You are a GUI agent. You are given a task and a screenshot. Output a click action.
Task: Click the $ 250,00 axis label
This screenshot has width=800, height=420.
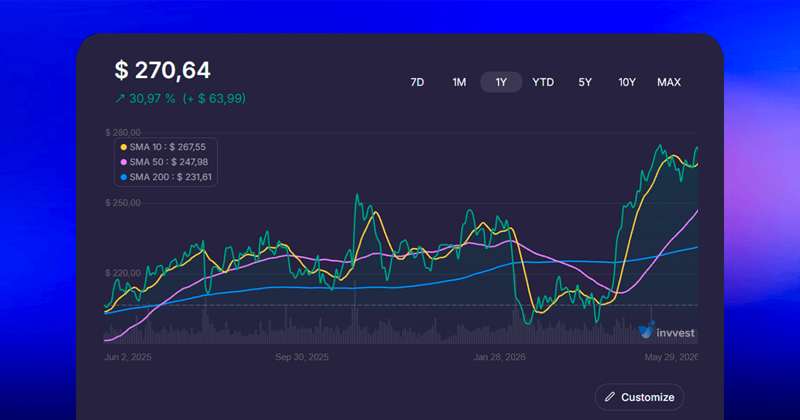[123, 203]
